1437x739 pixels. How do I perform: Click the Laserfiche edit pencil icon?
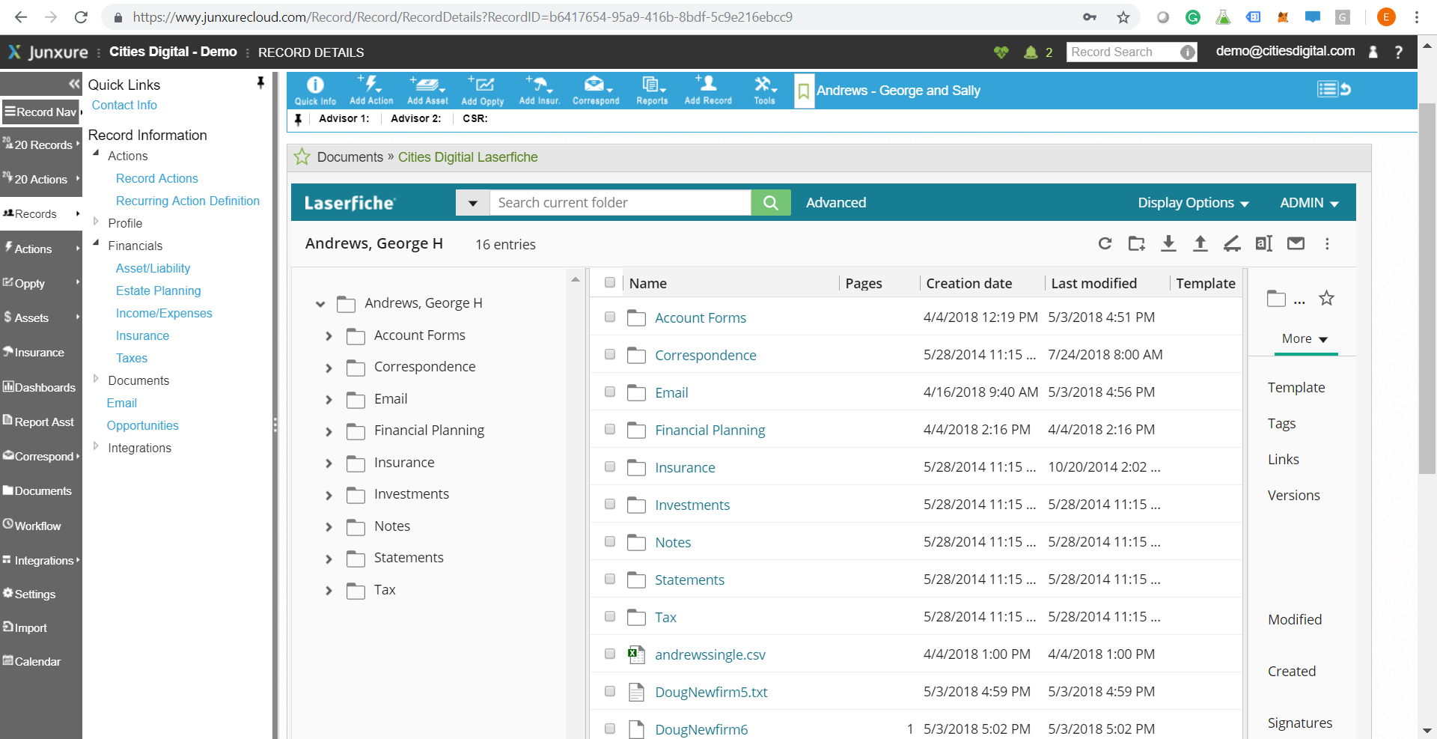pyautogui.click(x=1232, y=243)
